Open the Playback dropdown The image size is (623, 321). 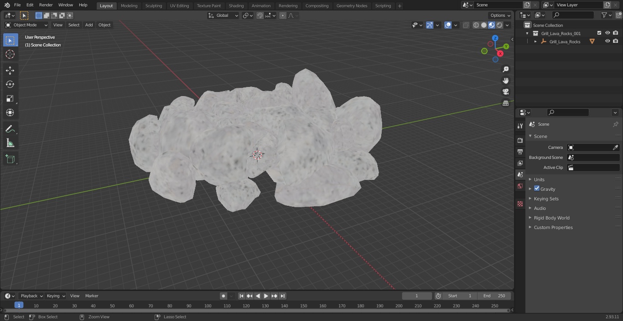tap(31, 296)
